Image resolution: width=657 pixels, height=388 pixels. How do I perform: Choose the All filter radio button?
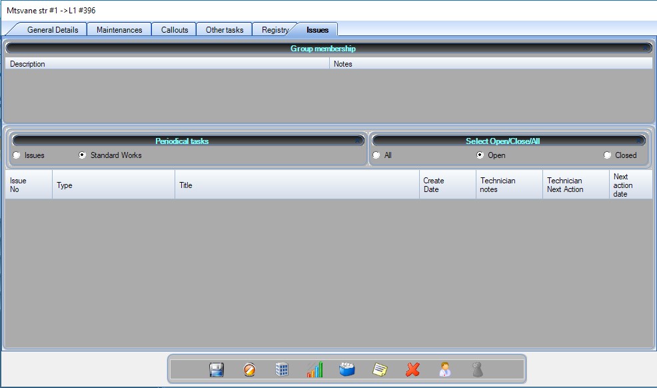point(376,155)
